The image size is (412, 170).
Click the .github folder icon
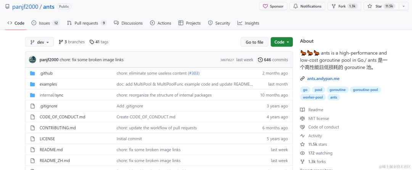(x=32, y=73)
